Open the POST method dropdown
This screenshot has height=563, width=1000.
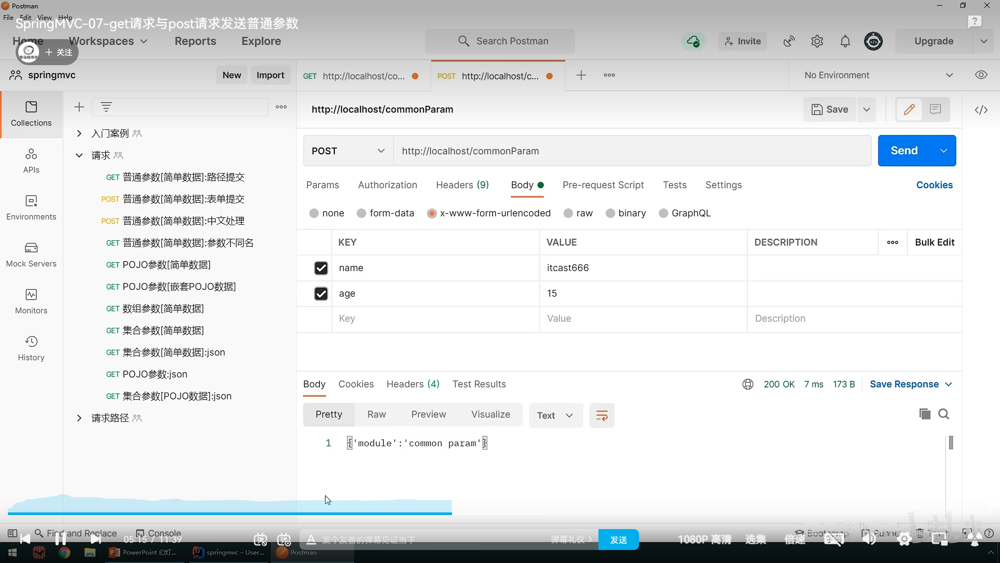click(348, 151)
